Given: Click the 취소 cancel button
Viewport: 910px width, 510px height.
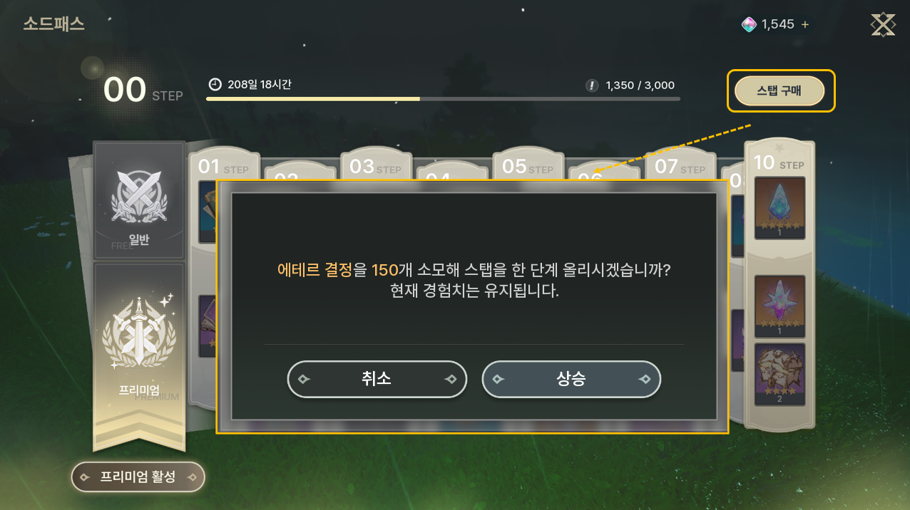Looking at the screenshot, I should coord(377,380).
